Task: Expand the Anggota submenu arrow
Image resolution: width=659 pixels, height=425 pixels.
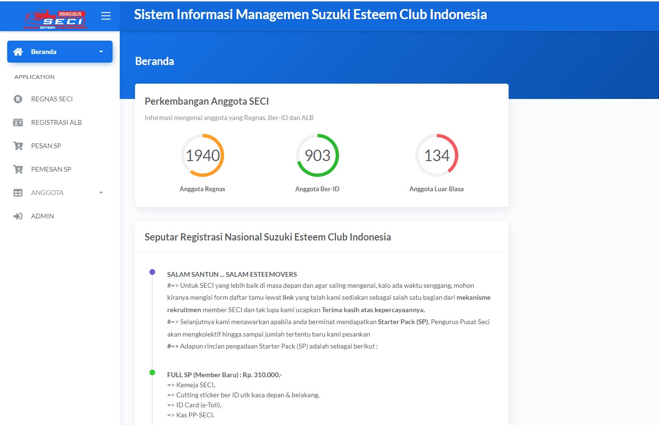Action: [x=101, y=193]
